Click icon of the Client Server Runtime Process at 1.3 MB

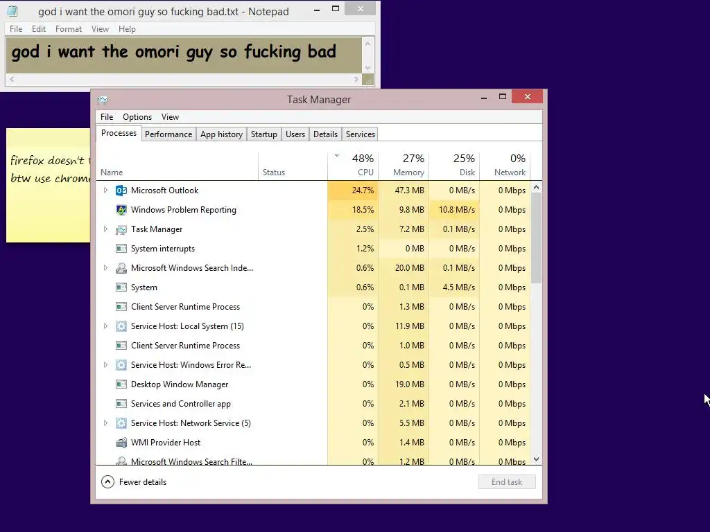click(x=121, y=307)
